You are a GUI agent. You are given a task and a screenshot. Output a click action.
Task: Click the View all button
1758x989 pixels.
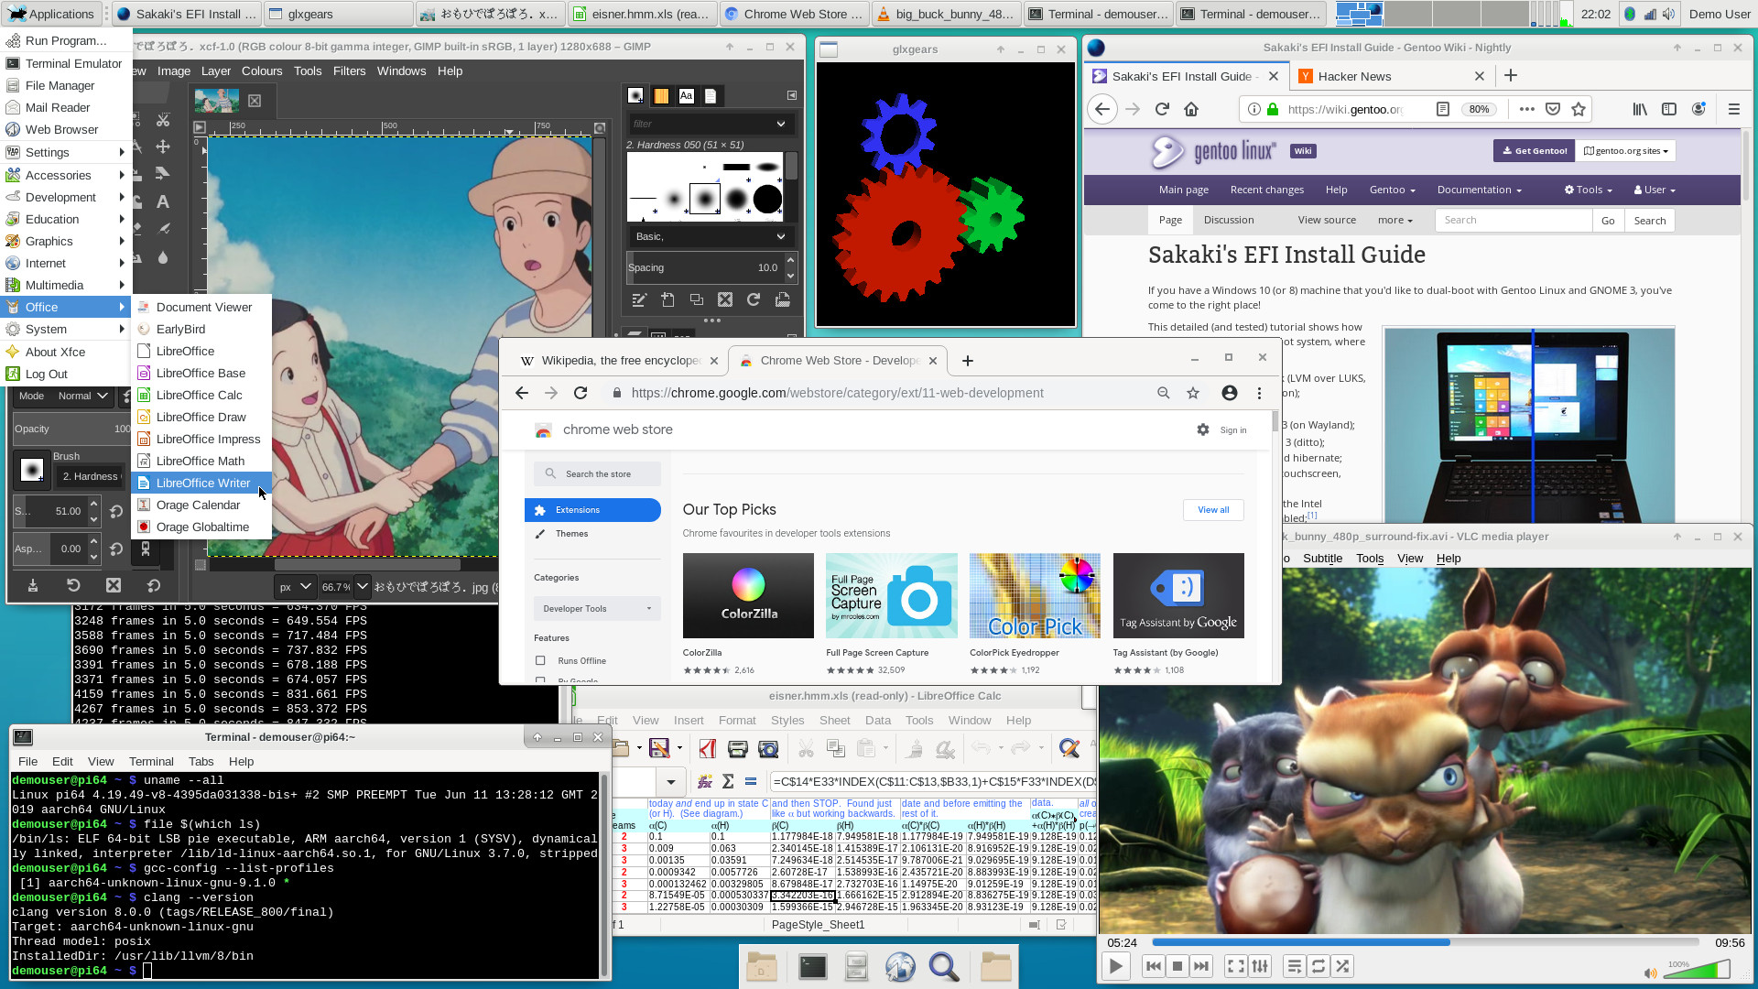click(x=1213, y=510)
